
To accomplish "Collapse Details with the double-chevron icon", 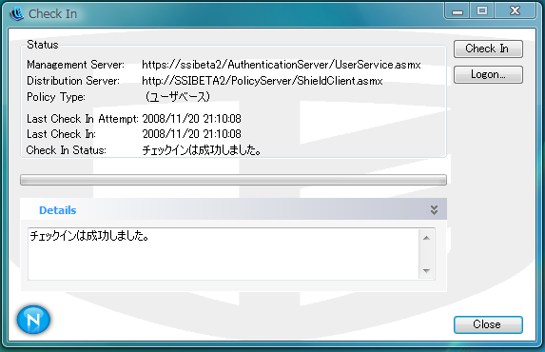I will coord(434,209).
